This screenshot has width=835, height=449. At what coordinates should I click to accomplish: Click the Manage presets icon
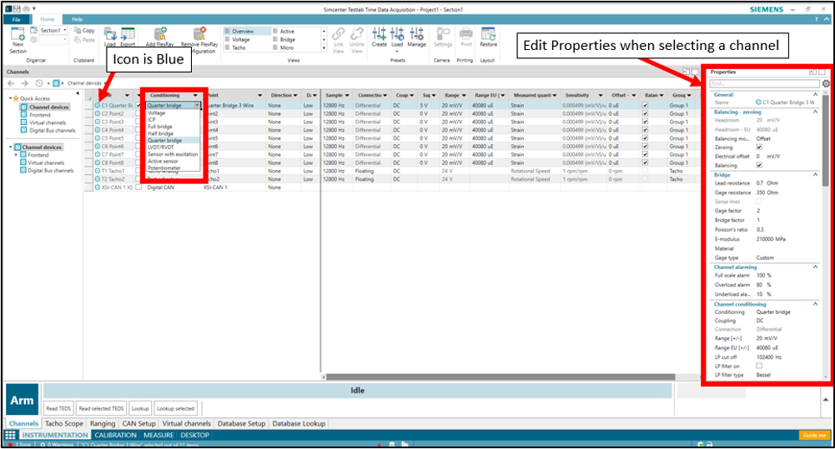point(416,34)
